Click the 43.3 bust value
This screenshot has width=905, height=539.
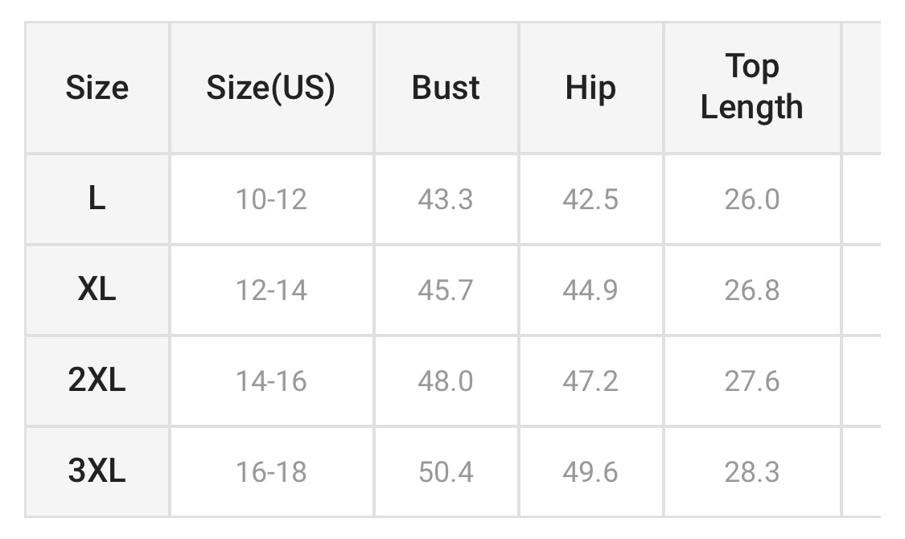(446, 199)
